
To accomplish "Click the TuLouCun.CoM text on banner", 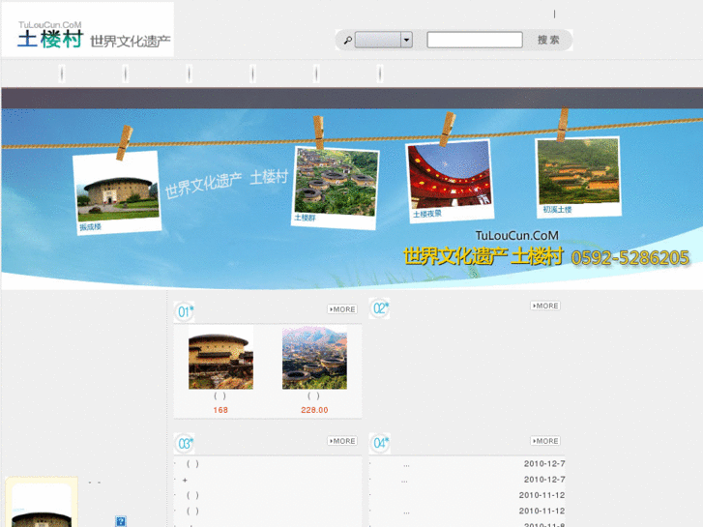I will 517,236.
